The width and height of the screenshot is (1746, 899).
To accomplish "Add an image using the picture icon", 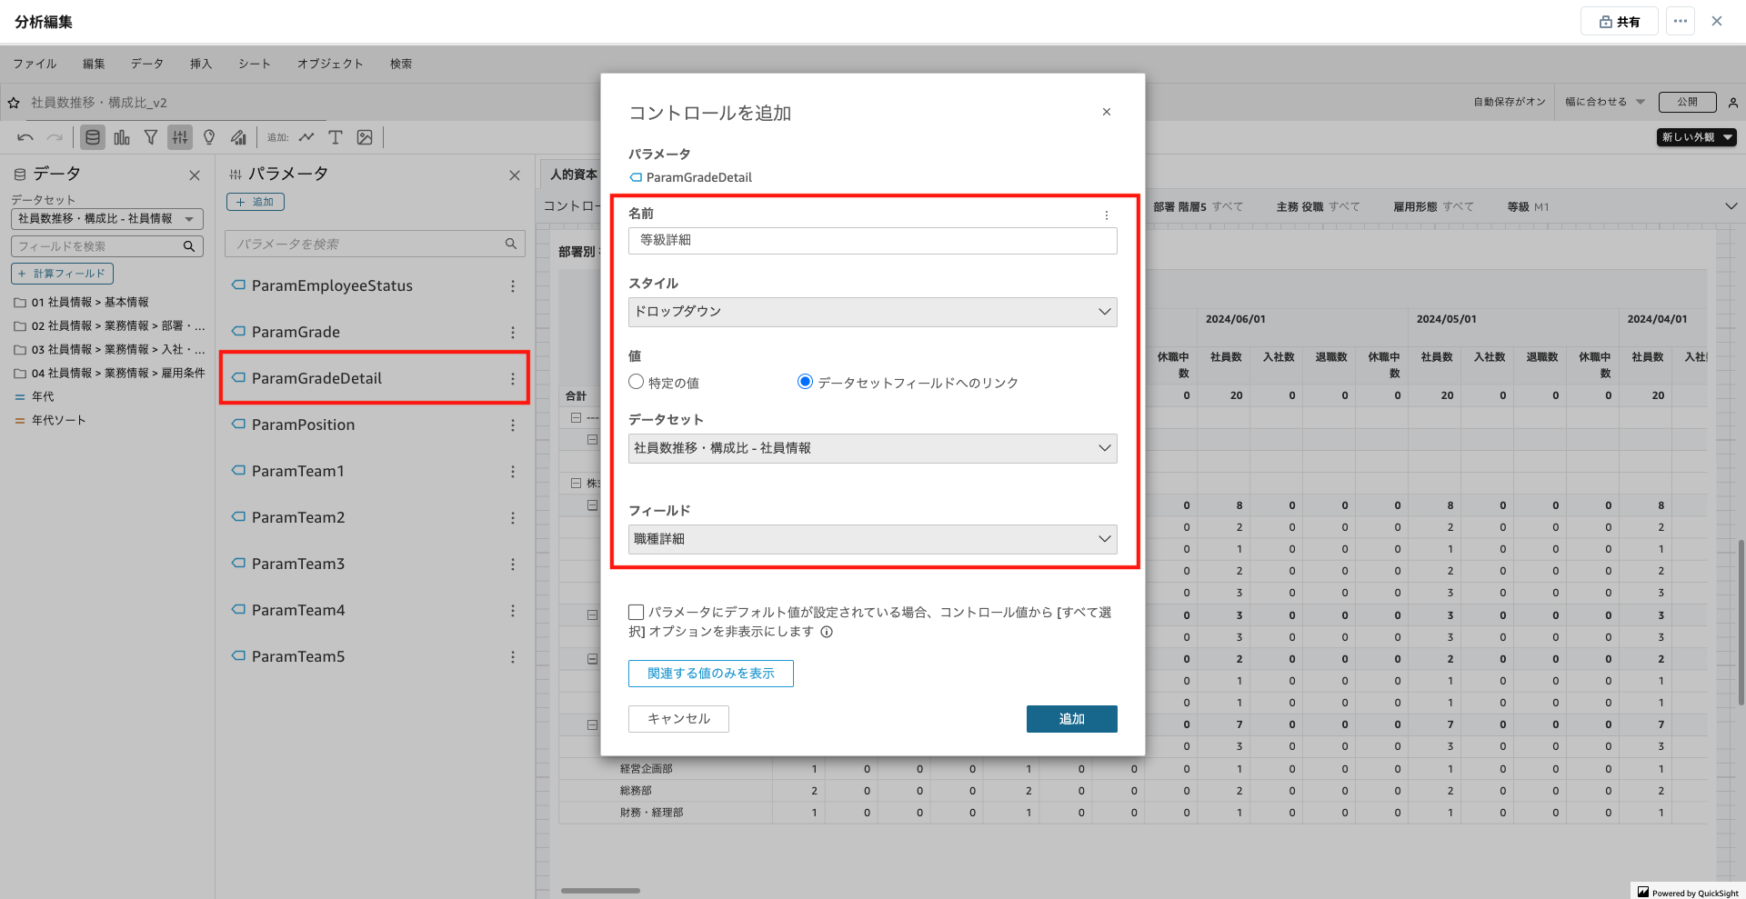I will (365, 137).
